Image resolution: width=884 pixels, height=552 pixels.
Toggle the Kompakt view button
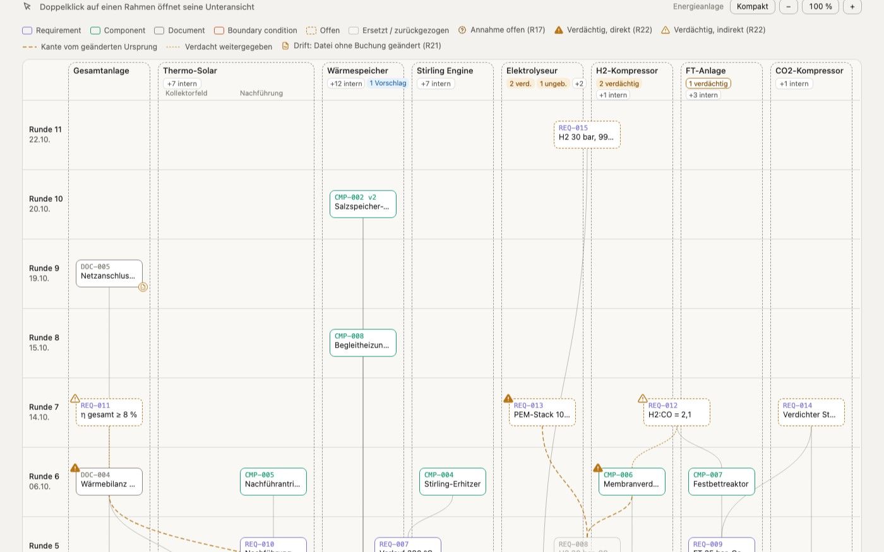[x=753, y=7]
